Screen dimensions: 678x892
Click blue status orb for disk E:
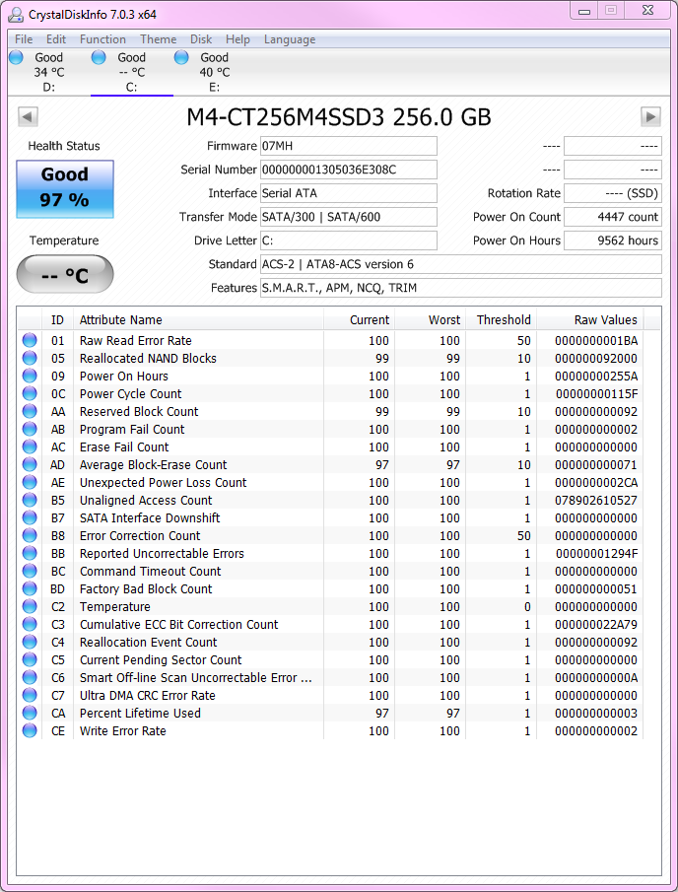[x=181, y=57]
